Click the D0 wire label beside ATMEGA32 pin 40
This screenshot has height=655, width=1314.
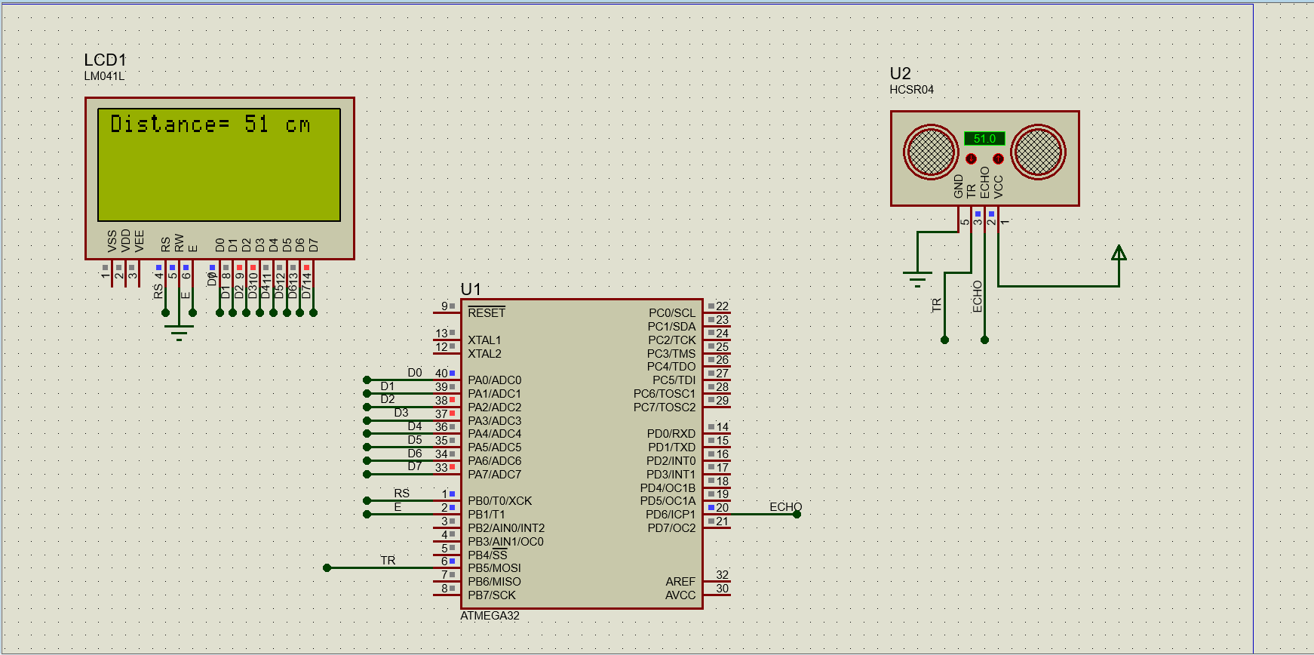click(415, 373)
